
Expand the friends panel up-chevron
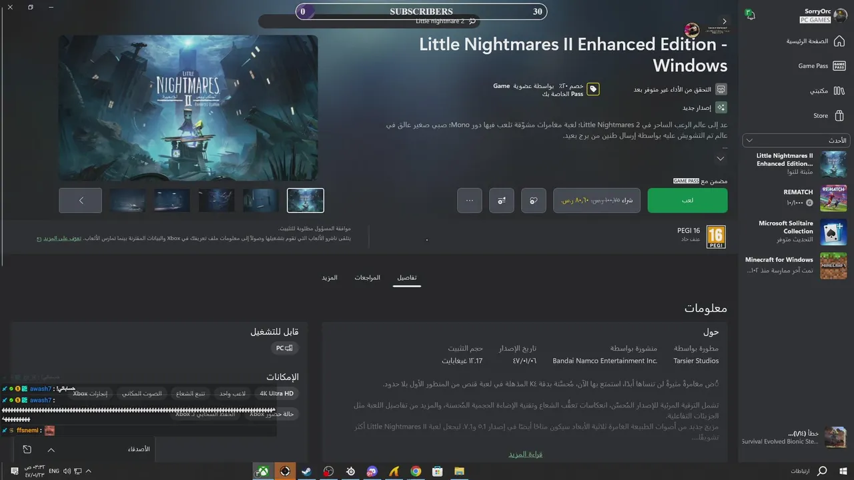click(51, 449)
